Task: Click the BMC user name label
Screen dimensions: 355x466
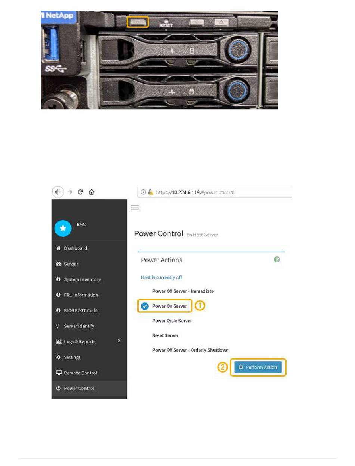Action: 81,225
